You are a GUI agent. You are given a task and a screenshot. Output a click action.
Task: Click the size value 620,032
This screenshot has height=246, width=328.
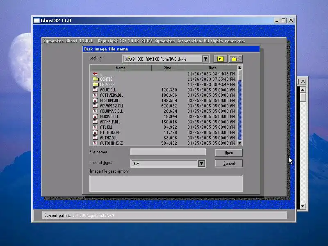[169, 106]
